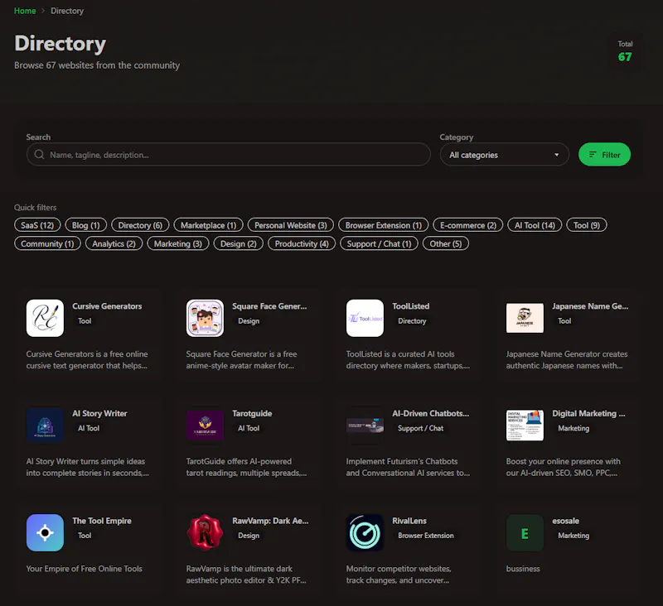
Task: Open the Digital Marketing ... title
Action: coord(588,413)
